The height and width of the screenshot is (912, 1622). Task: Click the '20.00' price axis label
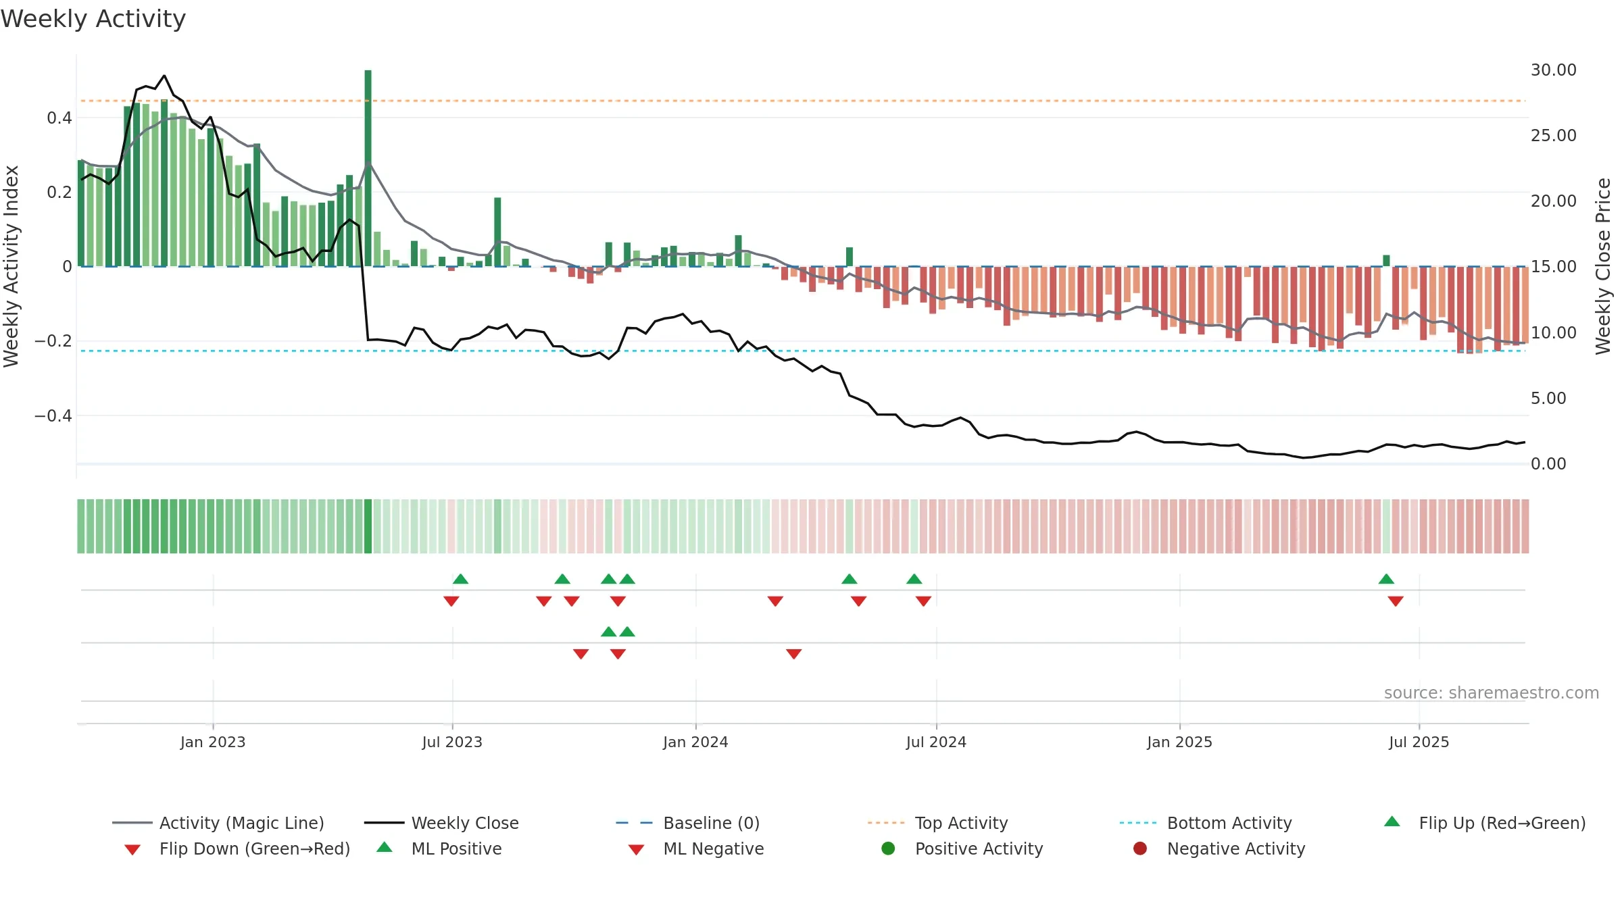1553,201
